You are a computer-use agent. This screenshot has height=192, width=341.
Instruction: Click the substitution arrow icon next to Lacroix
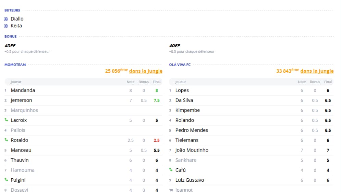[x=6, y=120]
